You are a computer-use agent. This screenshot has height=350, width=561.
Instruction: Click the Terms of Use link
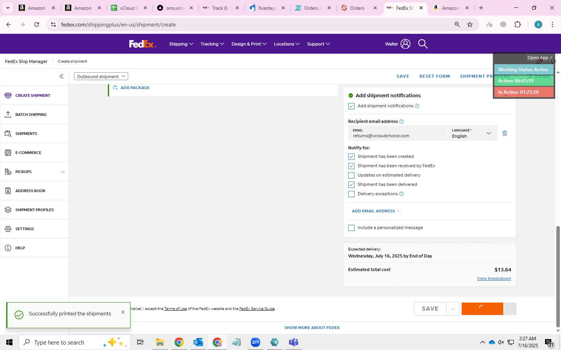[175, 309]
